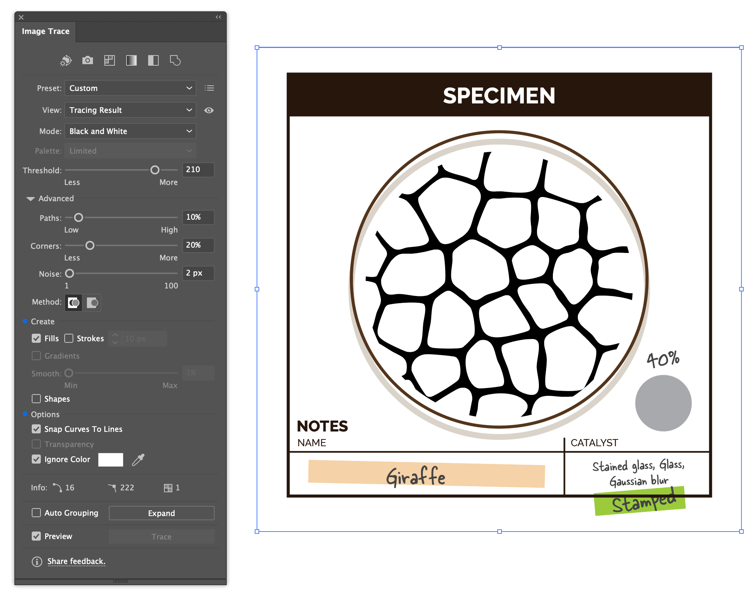Click the Expand button
749x601 pixels.
tap(161, 513)
